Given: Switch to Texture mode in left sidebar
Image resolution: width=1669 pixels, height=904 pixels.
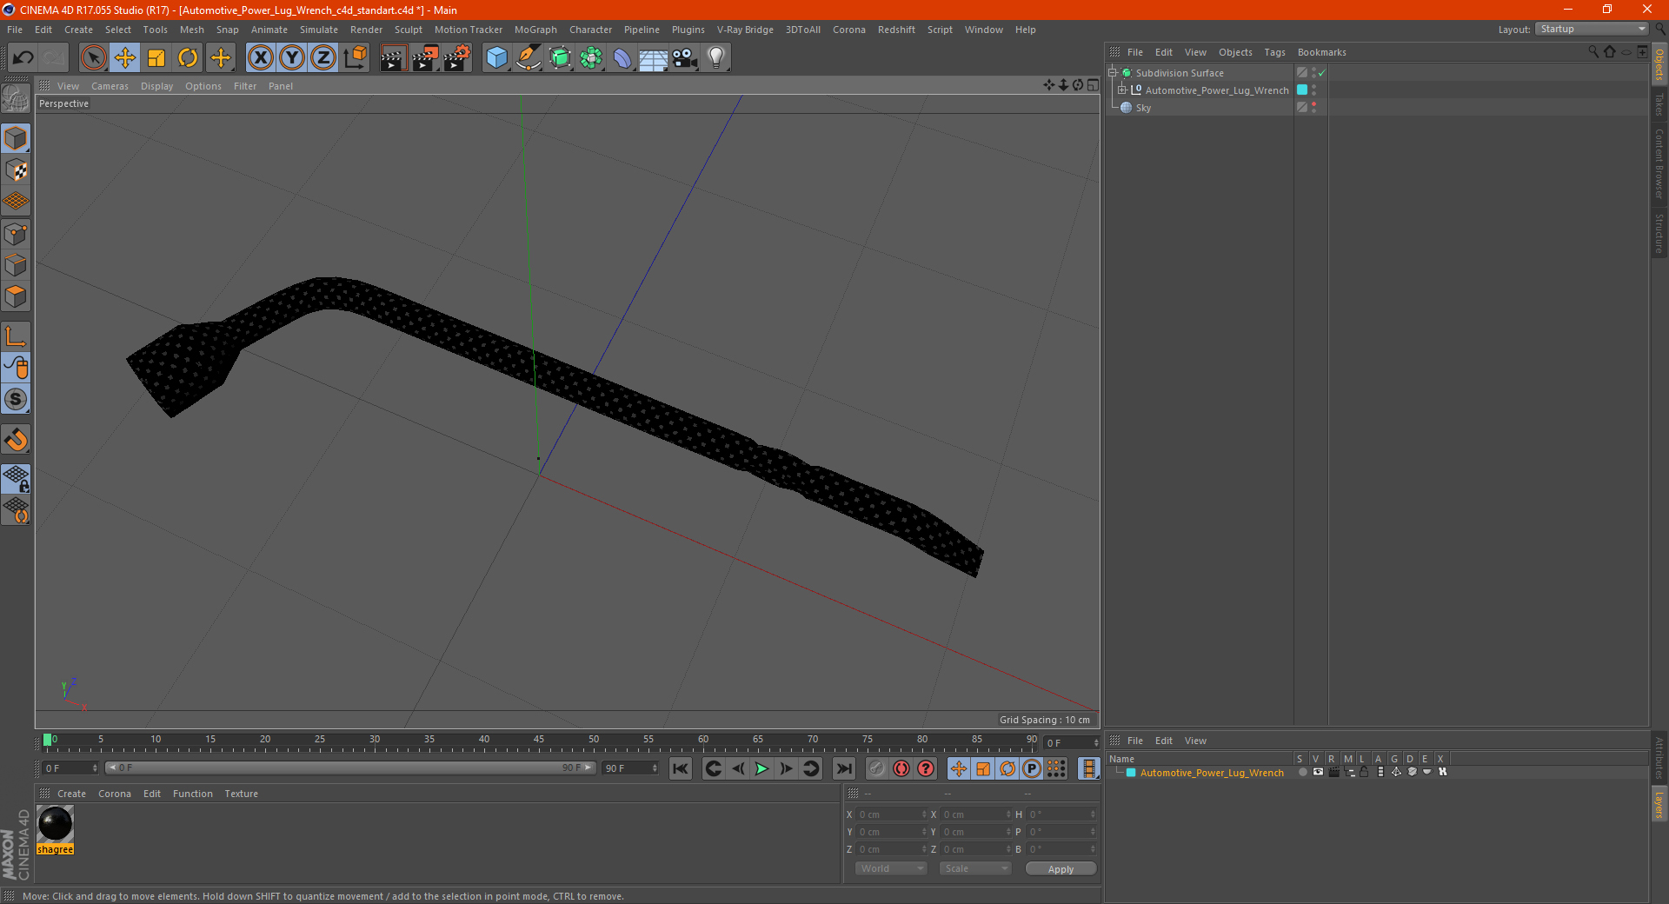Looking at the screenshot, I should coord(16,170).
